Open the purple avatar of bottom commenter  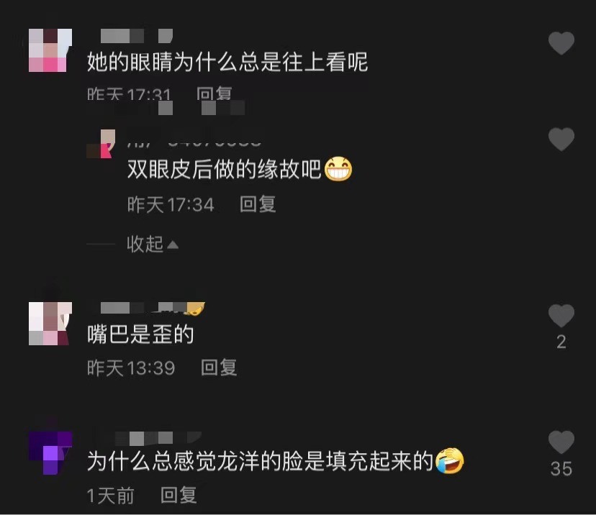click(x=50, y=453)
